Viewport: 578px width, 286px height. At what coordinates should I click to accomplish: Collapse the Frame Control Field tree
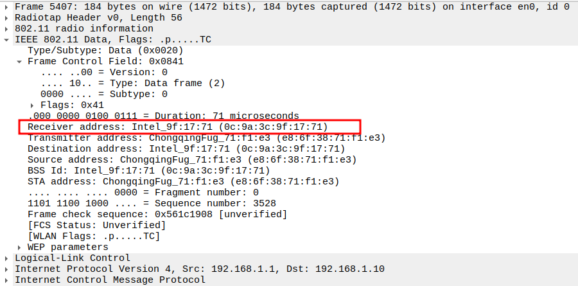coord(20,62)
